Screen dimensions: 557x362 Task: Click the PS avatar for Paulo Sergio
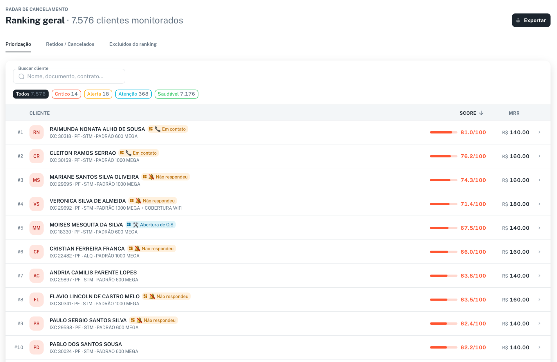point(36,323)
